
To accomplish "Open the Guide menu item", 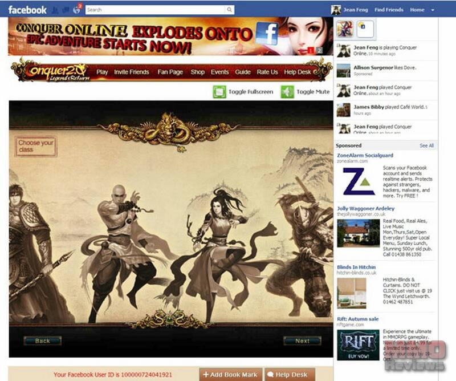I will (243, 72).
